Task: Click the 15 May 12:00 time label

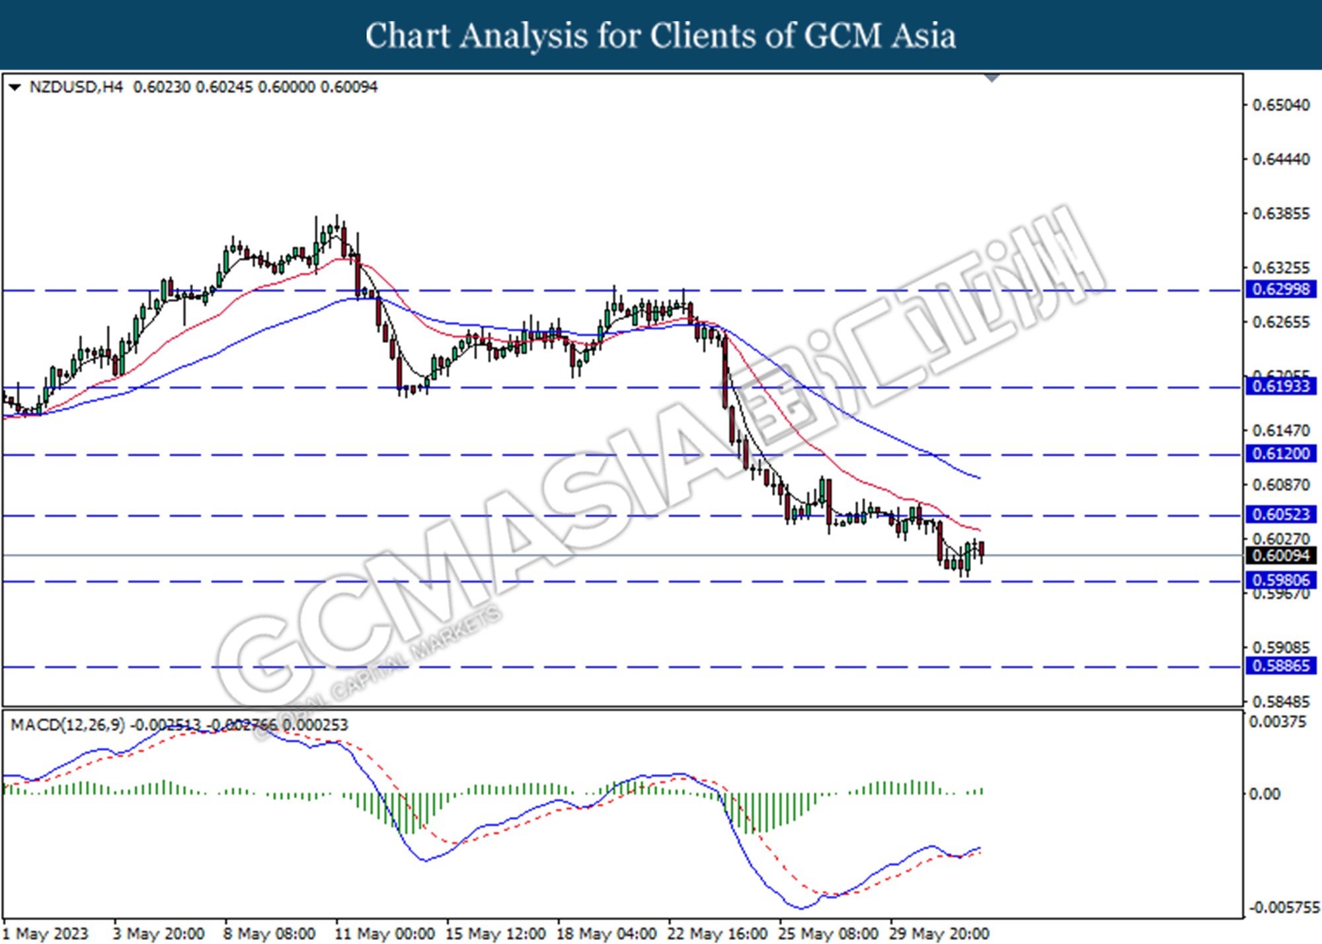Action: 496,933
